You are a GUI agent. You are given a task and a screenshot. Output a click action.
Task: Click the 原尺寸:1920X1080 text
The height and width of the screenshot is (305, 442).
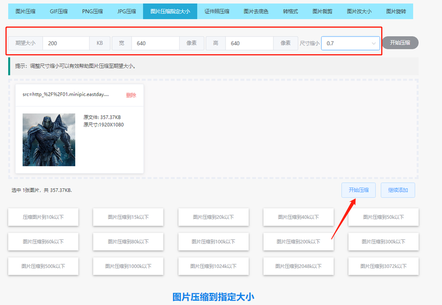[x=103, y=124]
